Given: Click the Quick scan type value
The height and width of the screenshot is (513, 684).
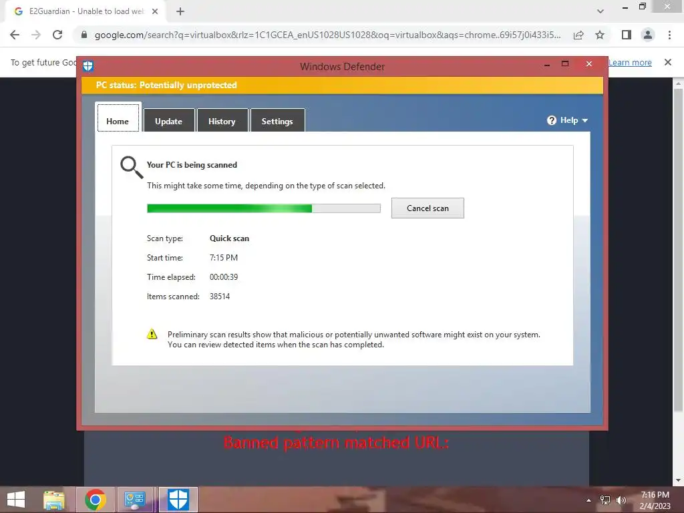Looking at the screenshot, I should (229, 238).
